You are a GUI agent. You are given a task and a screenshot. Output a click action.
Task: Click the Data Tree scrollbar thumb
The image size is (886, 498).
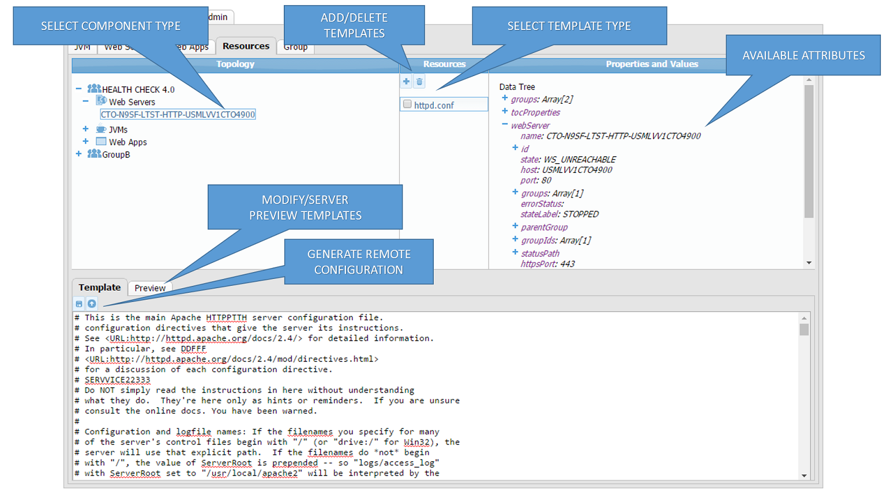tap(809, 151)
